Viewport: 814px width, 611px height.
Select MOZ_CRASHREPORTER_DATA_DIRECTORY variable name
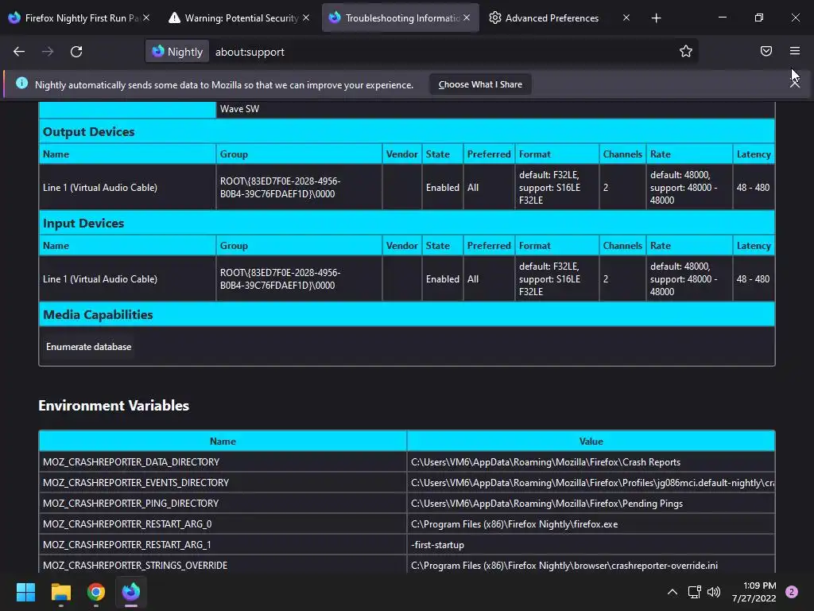point(131,462)
